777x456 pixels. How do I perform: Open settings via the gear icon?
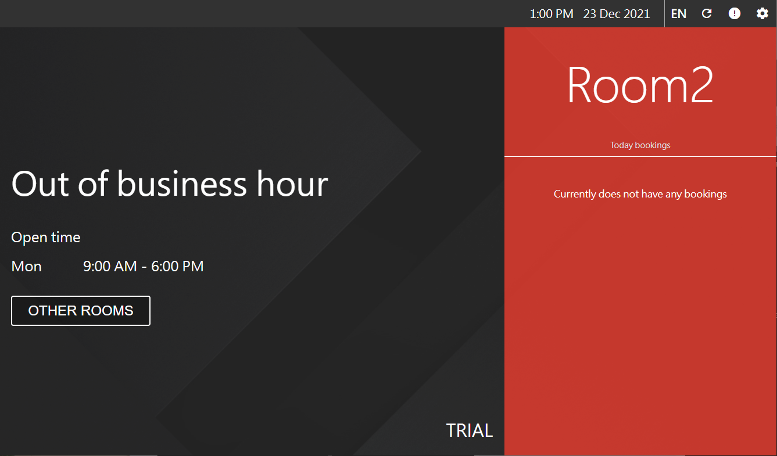click(762, 13)
